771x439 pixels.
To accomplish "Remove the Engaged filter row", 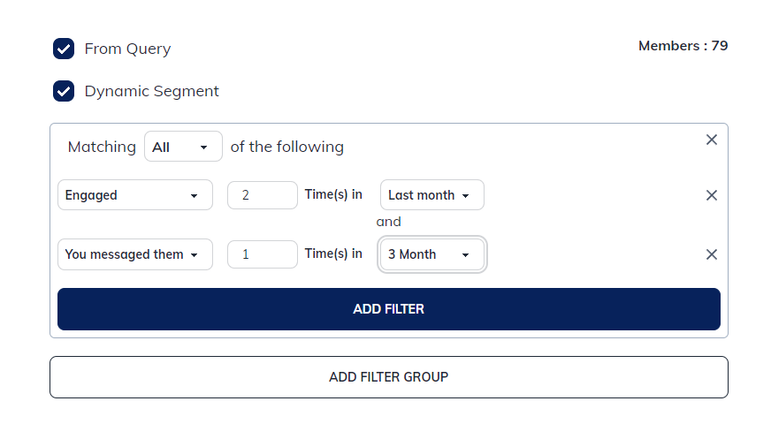I will point(711,195).
